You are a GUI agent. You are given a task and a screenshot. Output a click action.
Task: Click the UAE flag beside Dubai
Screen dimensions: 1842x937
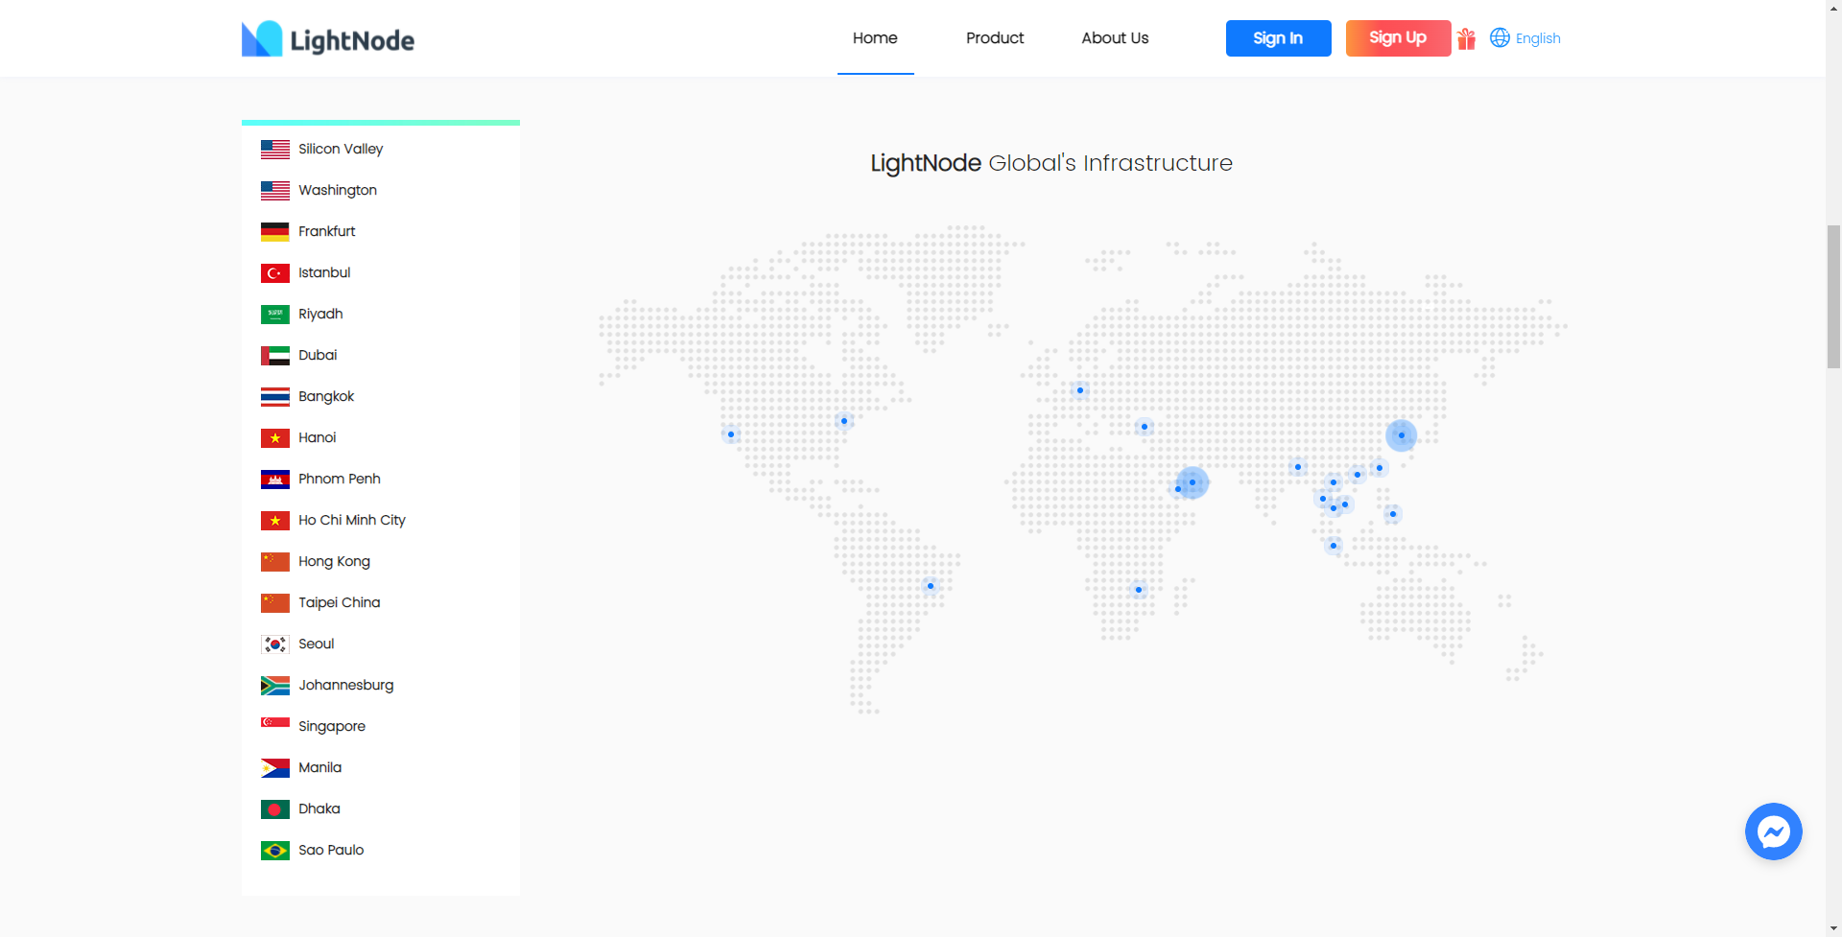point(275,356)
